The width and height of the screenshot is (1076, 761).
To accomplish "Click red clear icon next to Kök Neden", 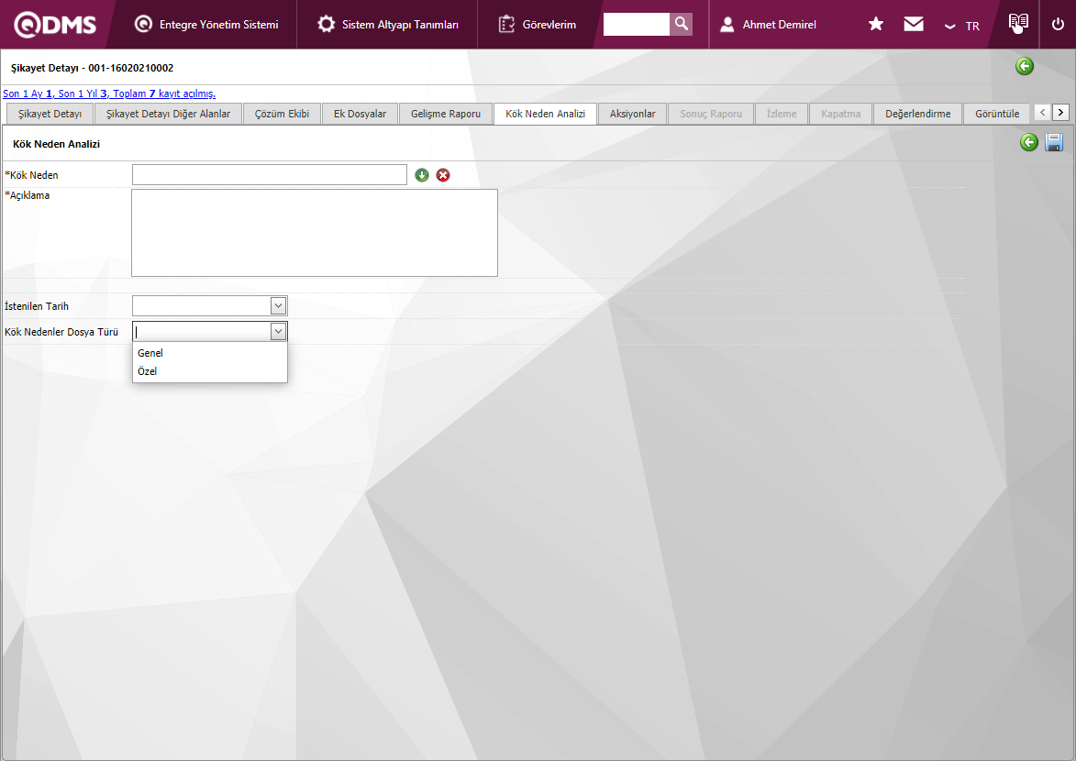I will pos(443,175).
